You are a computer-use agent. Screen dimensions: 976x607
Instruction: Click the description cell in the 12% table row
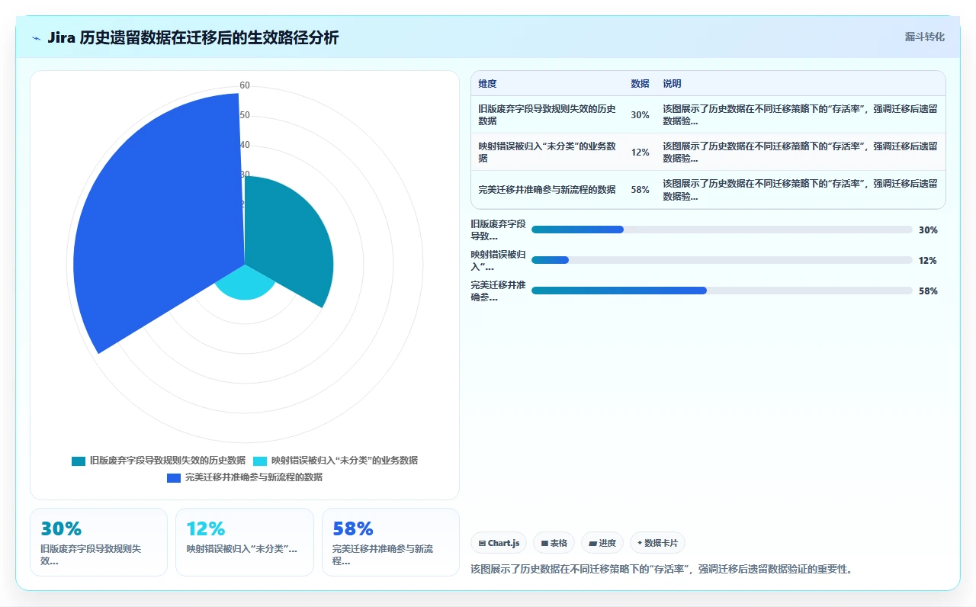tap(800, 152)
